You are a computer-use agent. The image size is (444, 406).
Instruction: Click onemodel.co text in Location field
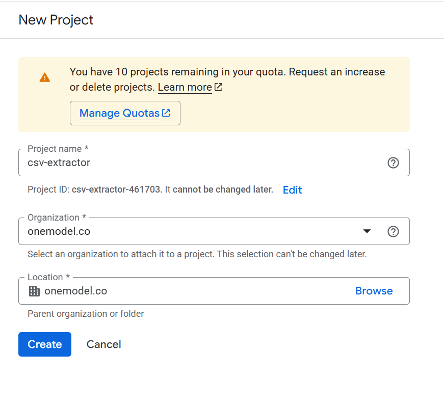click(75, 291)
